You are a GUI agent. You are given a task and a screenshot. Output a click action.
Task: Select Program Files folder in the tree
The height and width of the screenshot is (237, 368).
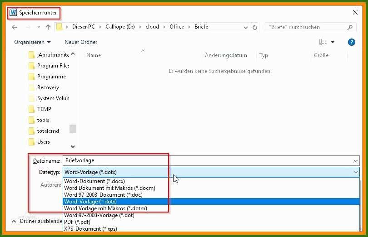click(x=49, y=66)
